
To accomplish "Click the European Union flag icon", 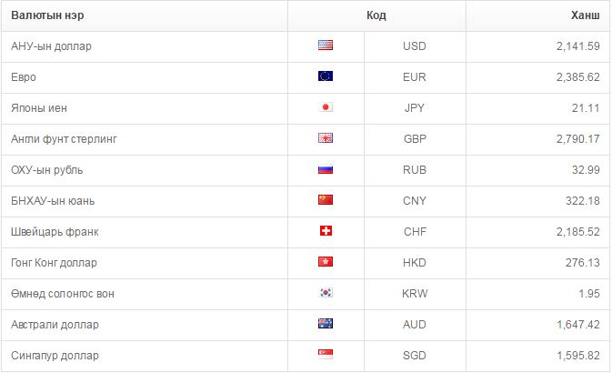I will click(326, 76).
